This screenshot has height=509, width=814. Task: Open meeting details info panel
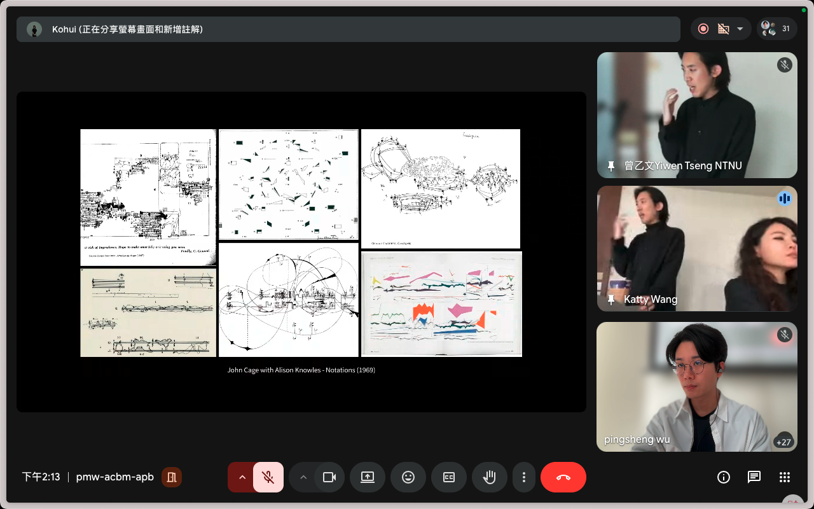(723, 477)
